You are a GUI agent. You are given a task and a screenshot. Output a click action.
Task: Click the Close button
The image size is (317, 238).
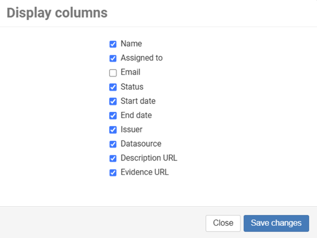pyautogui.click(x=223, y=223)
